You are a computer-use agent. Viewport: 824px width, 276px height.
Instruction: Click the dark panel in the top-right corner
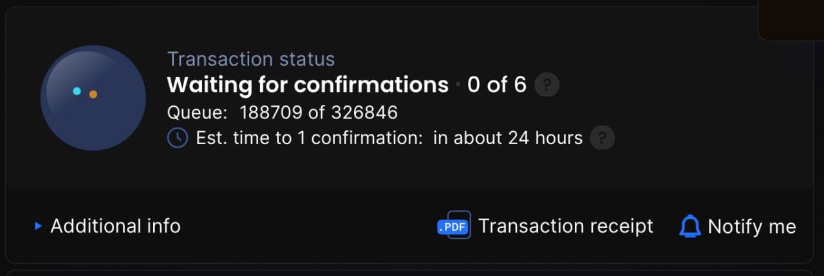pyautogui.click(x=791, y=20)
